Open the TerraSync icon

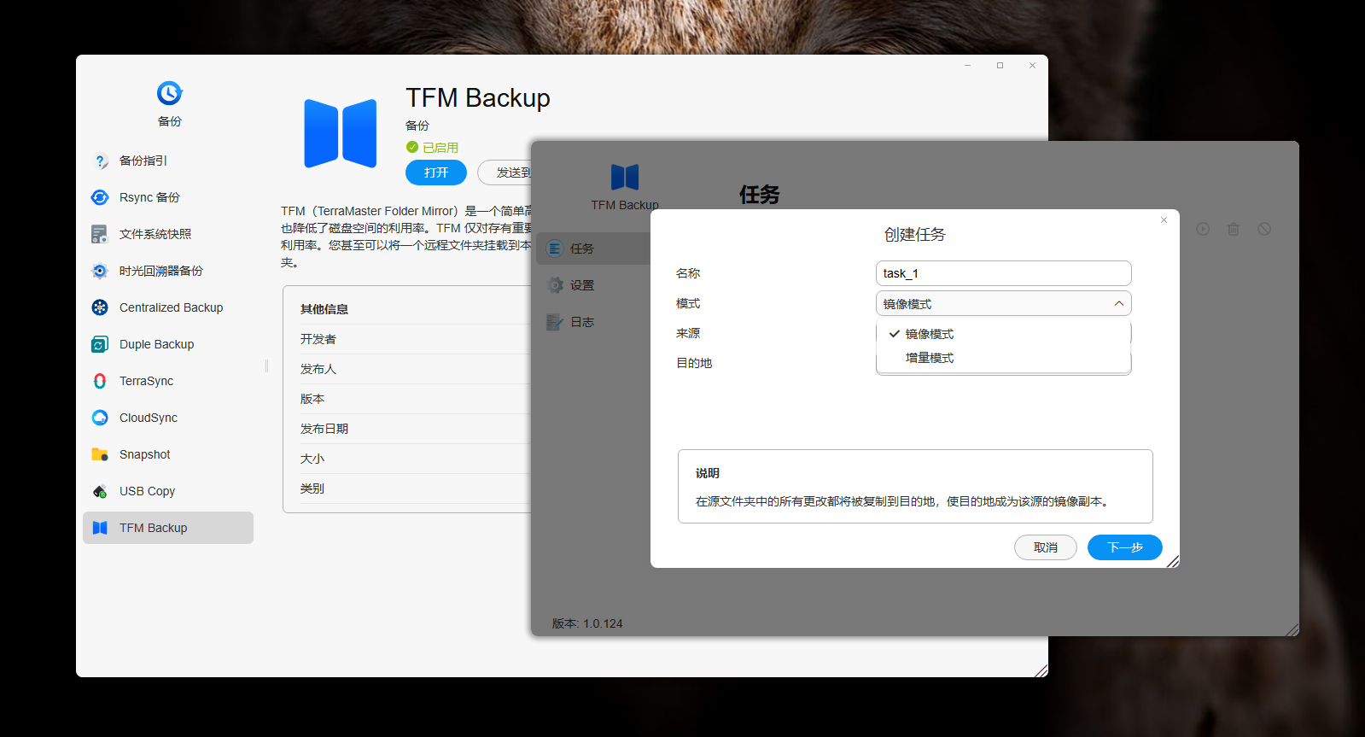(x=100, y=381)
